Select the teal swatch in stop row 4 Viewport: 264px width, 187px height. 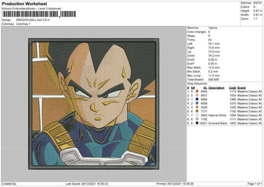click(x=197, y=103)
